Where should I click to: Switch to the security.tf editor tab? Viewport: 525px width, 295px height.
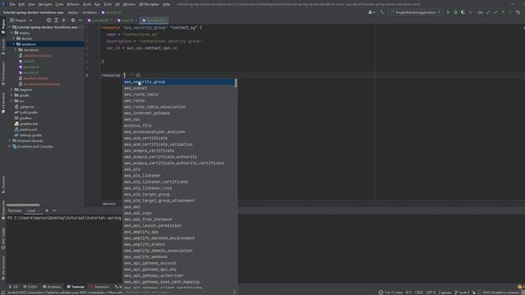point(153,20)
